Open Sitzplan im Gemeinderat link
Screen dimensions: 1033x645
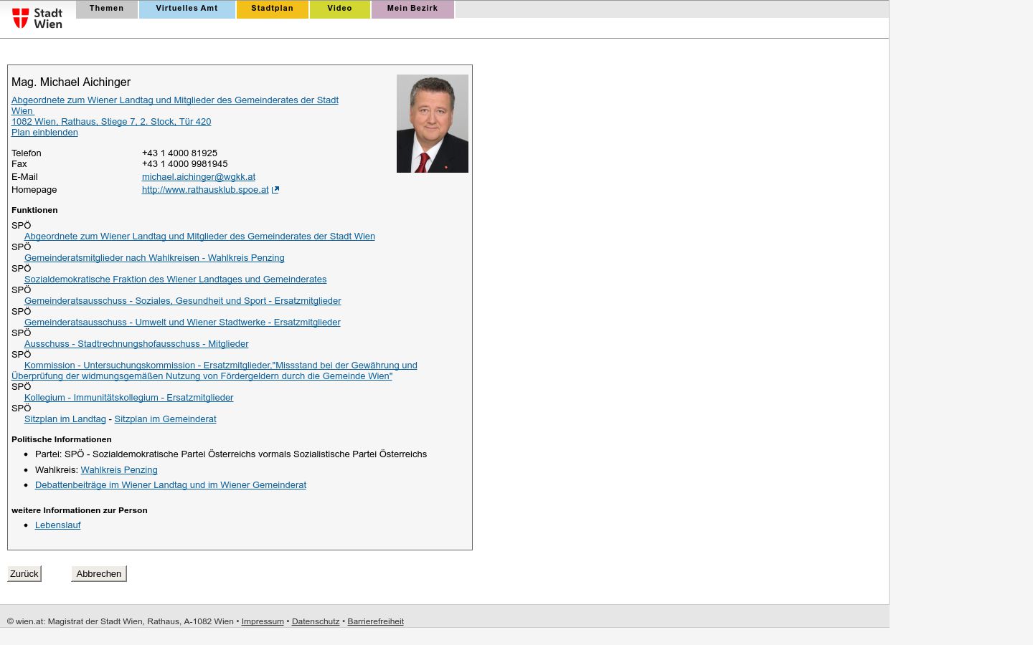(x=165, y=419)
